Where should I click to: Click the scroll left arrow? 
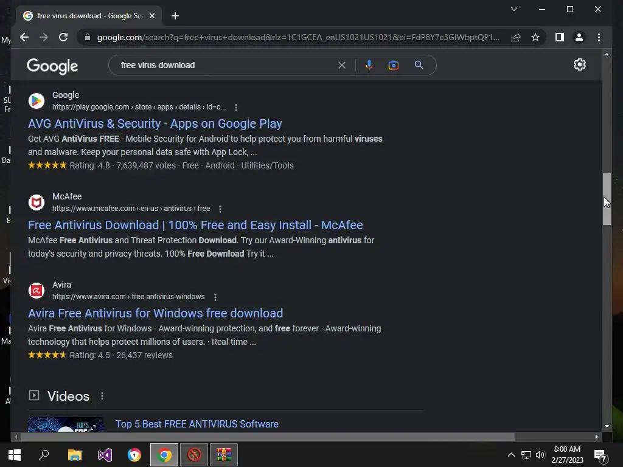point(15,437)
